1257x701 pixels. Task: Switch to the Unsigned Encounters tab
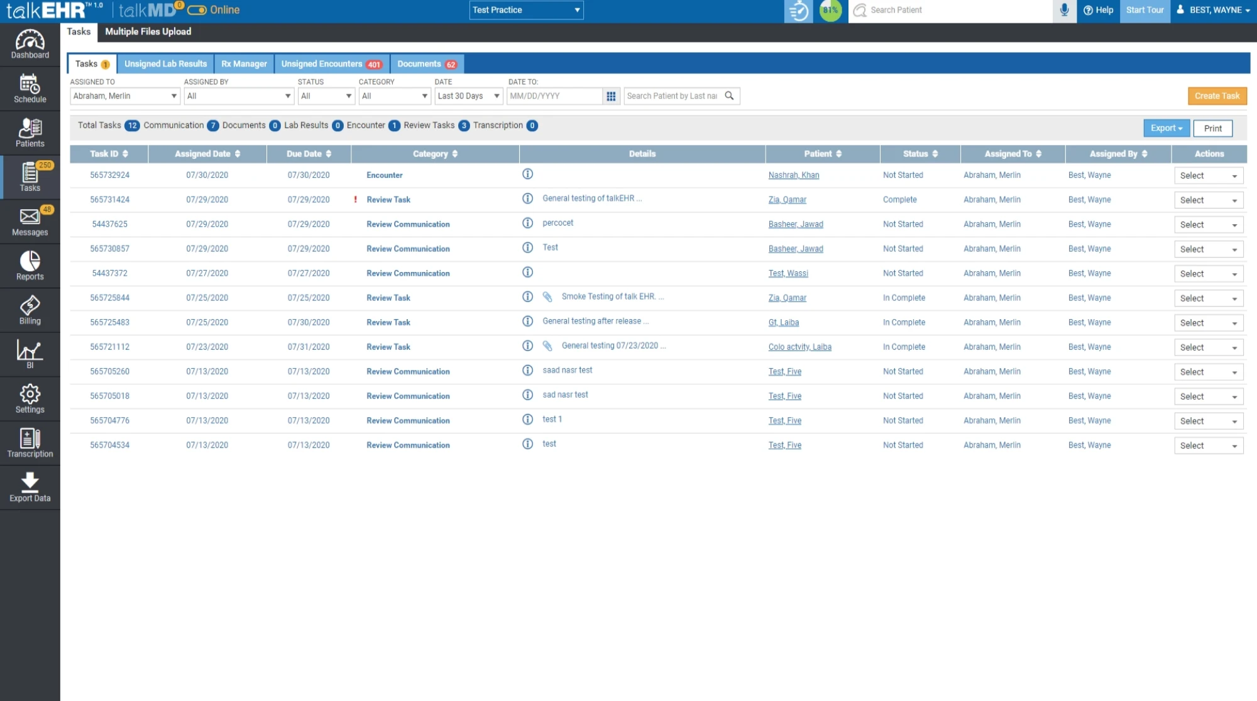[331, 64]
